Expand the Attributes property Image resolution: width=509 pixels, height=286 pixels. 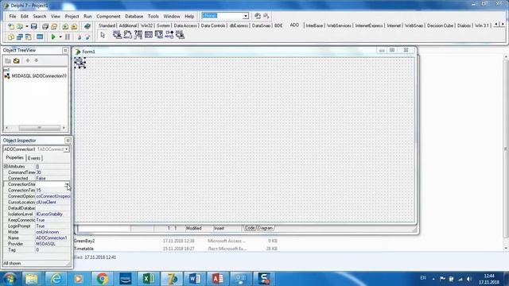click(x=6, y=166)
